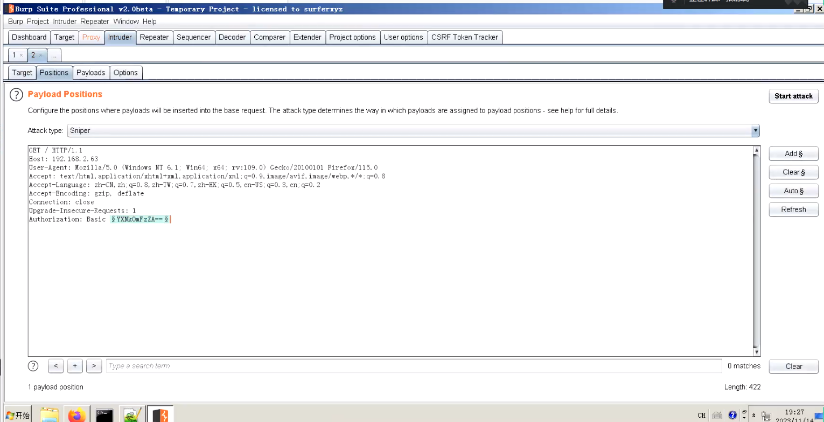The height and width of the screenshot is (422, 824).
Task: Switch to the Extender tab
Action: (308, 37)
